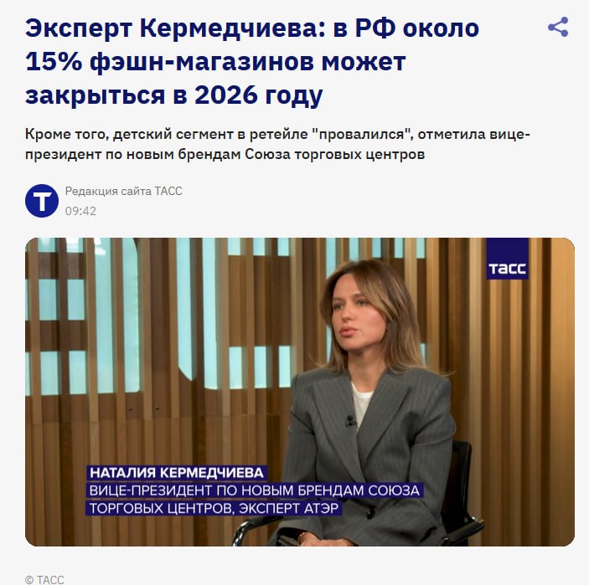Select the subtitle text about детский сегмент
The width and height of the screenshot is (589, 585).
point(277,144)
